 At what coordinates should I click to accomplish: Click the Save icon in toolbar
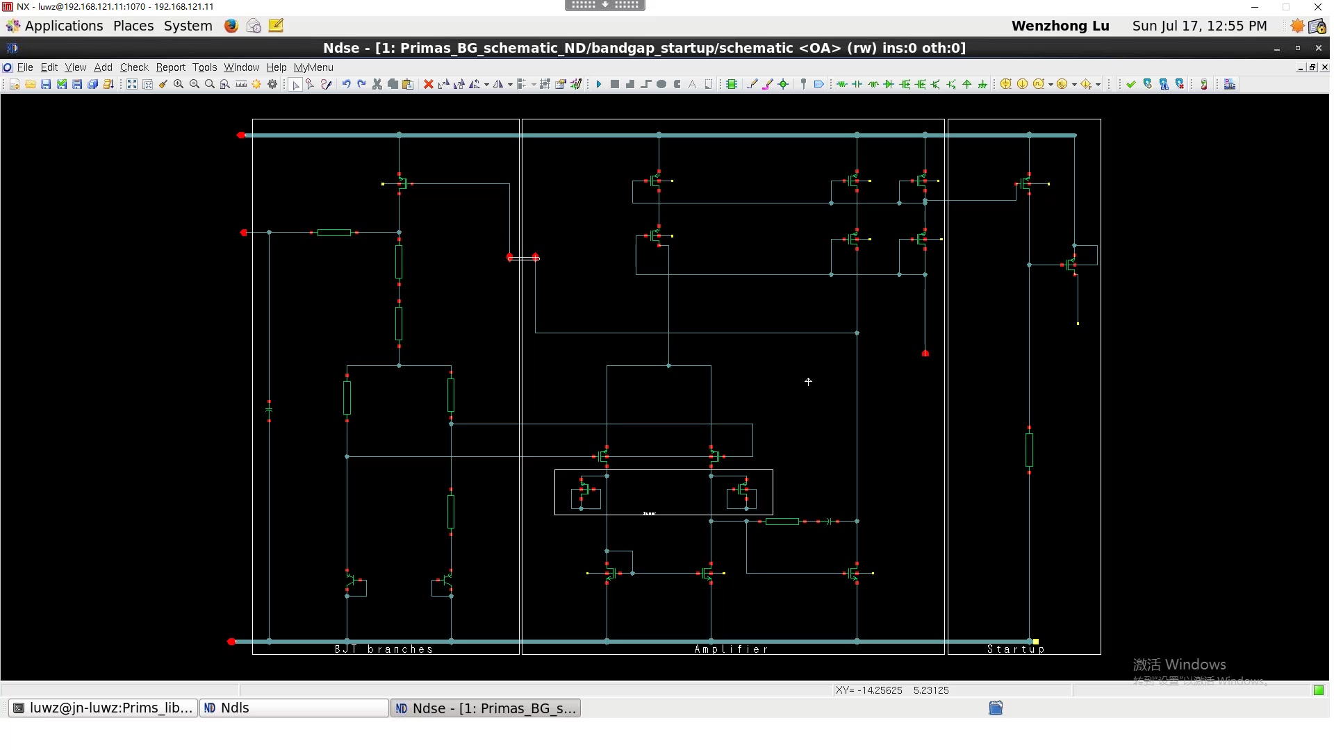pos(46,84)
